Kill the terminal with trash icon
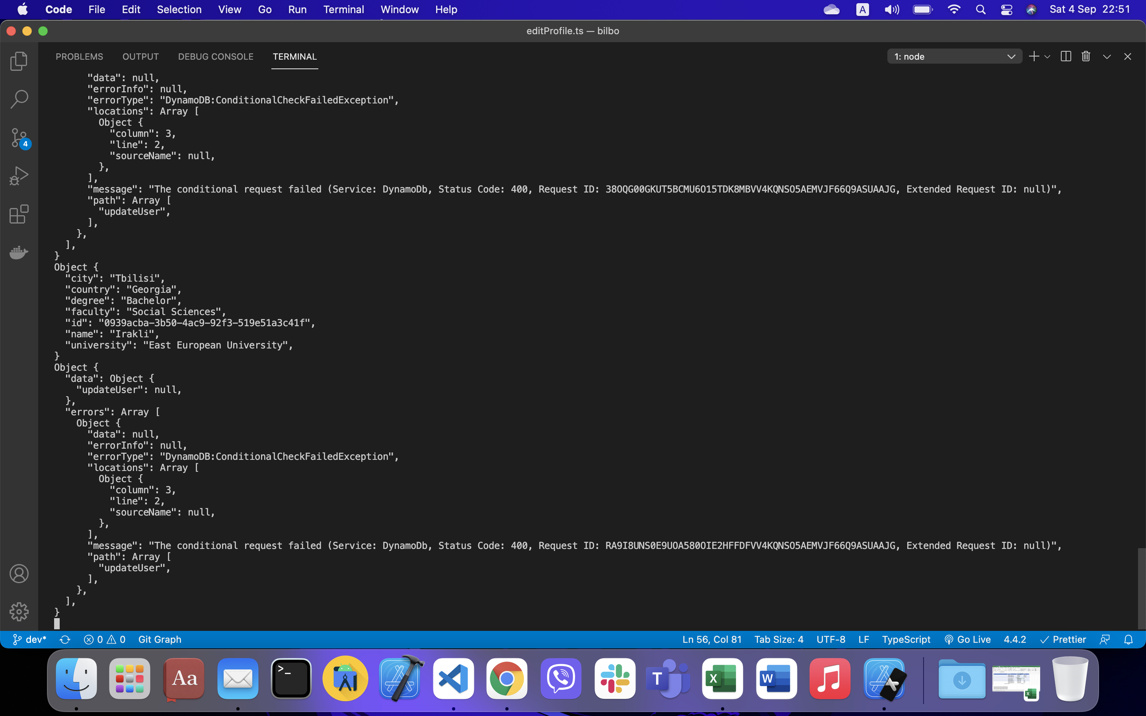Screen dimensions: 1146x716 1086,56
